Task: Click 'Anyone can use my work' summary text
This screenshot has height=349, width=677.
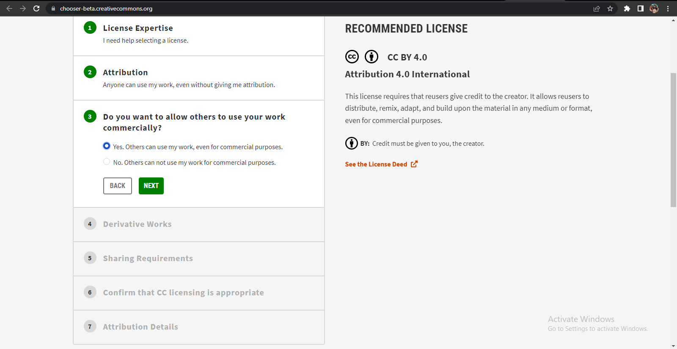Action: [x=189, y=85]
